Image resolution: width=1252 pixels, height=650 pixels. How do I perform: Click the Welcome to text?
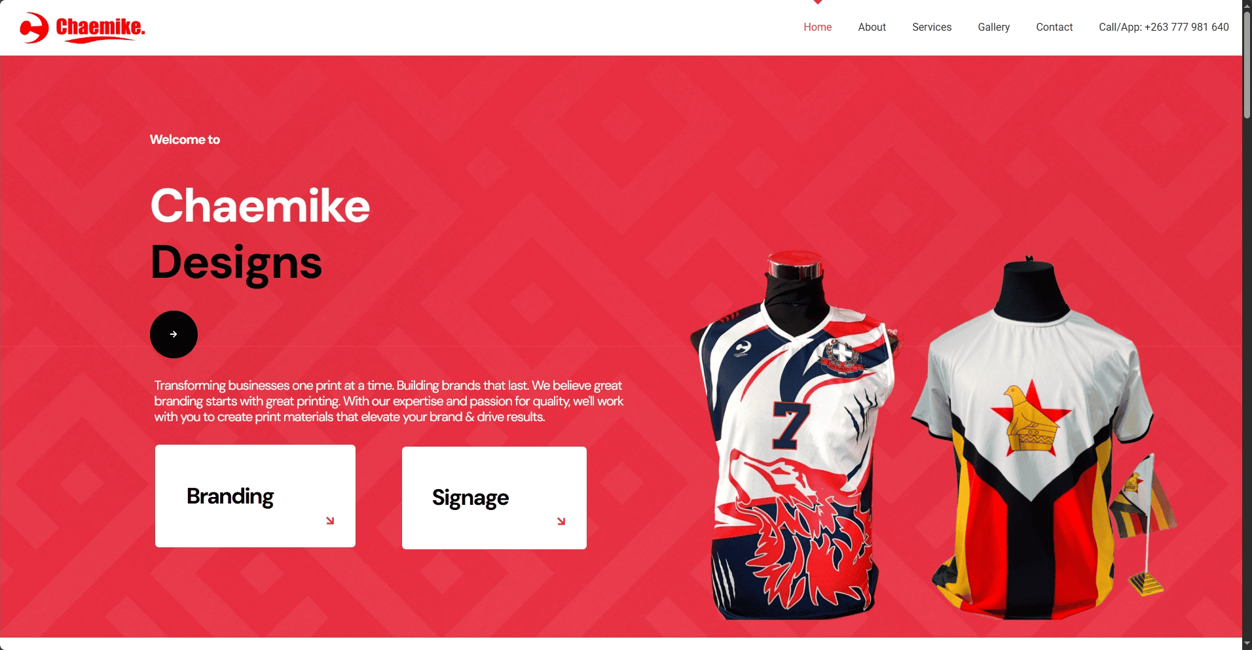click(x=185, y=139)
